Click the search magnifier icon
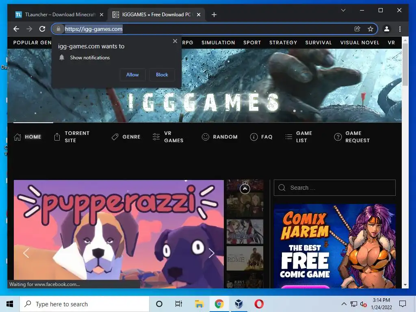The width and height of the screenshot is (416, 312). click(x=282, y=188)
